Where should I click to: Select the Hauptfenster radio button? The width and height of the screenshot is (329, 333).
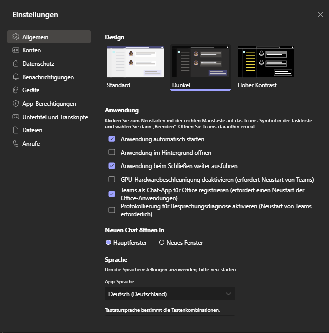[x=108, y=242]
